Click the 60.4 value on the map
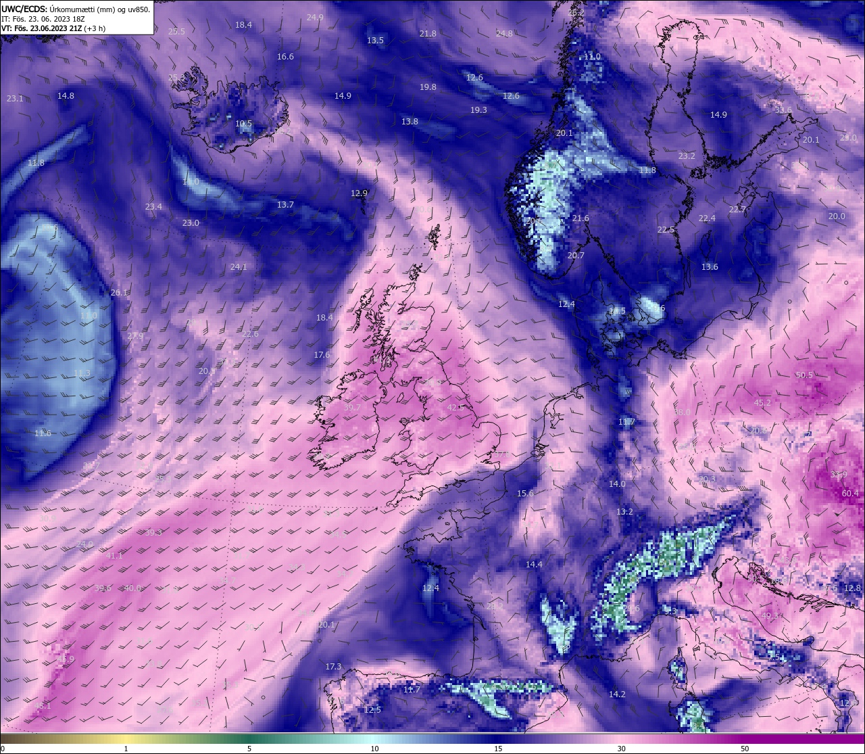The image size is (865, 754). 850,494
